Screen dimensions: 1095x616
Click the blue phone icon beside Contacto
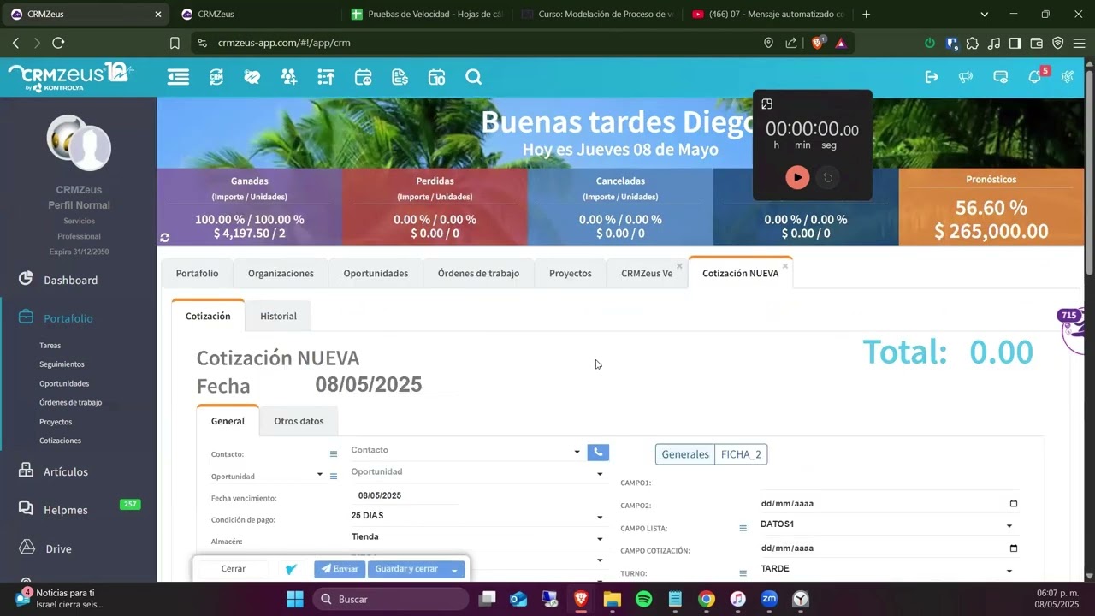pyautogui.click(x=598, y=452)
